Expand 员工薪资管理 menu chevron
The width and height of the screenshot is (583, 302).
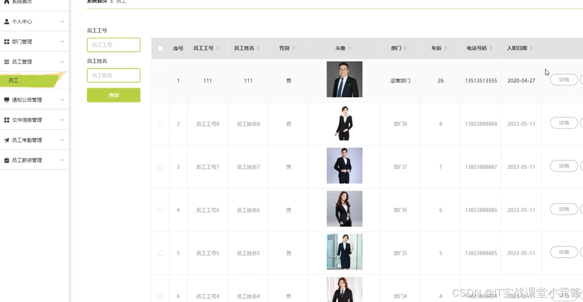click(62, 160)
